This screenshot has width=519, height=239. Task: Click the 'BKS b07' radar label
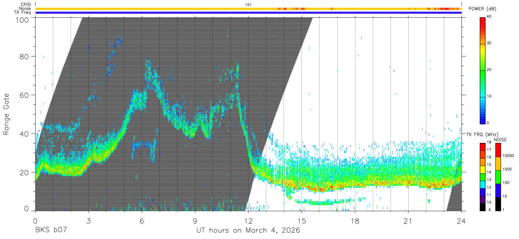click(51, 231)
